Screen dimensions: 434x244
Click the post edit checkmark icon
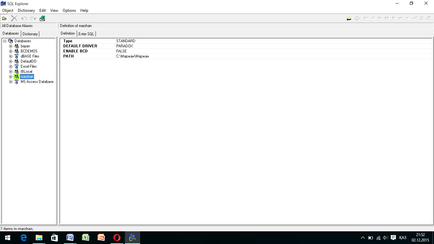pyautogui.click(x=415, y=18)
